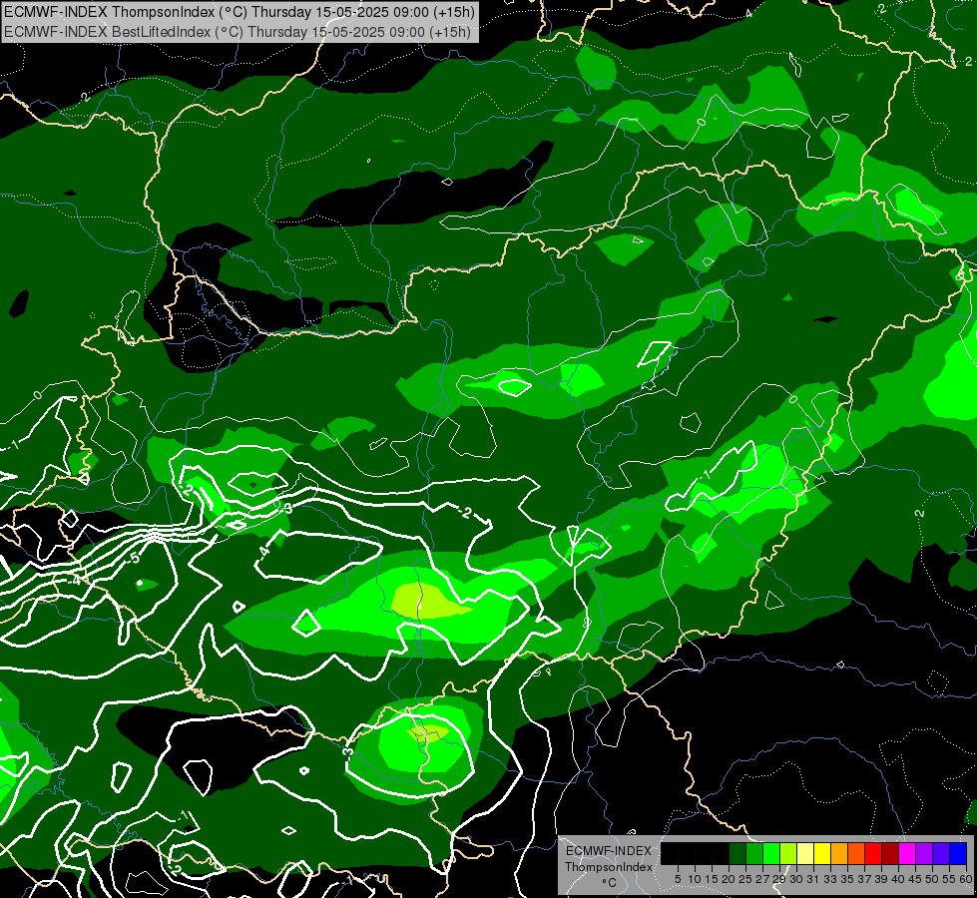
Task: Click the legend tick value 40
Action: 898,879
